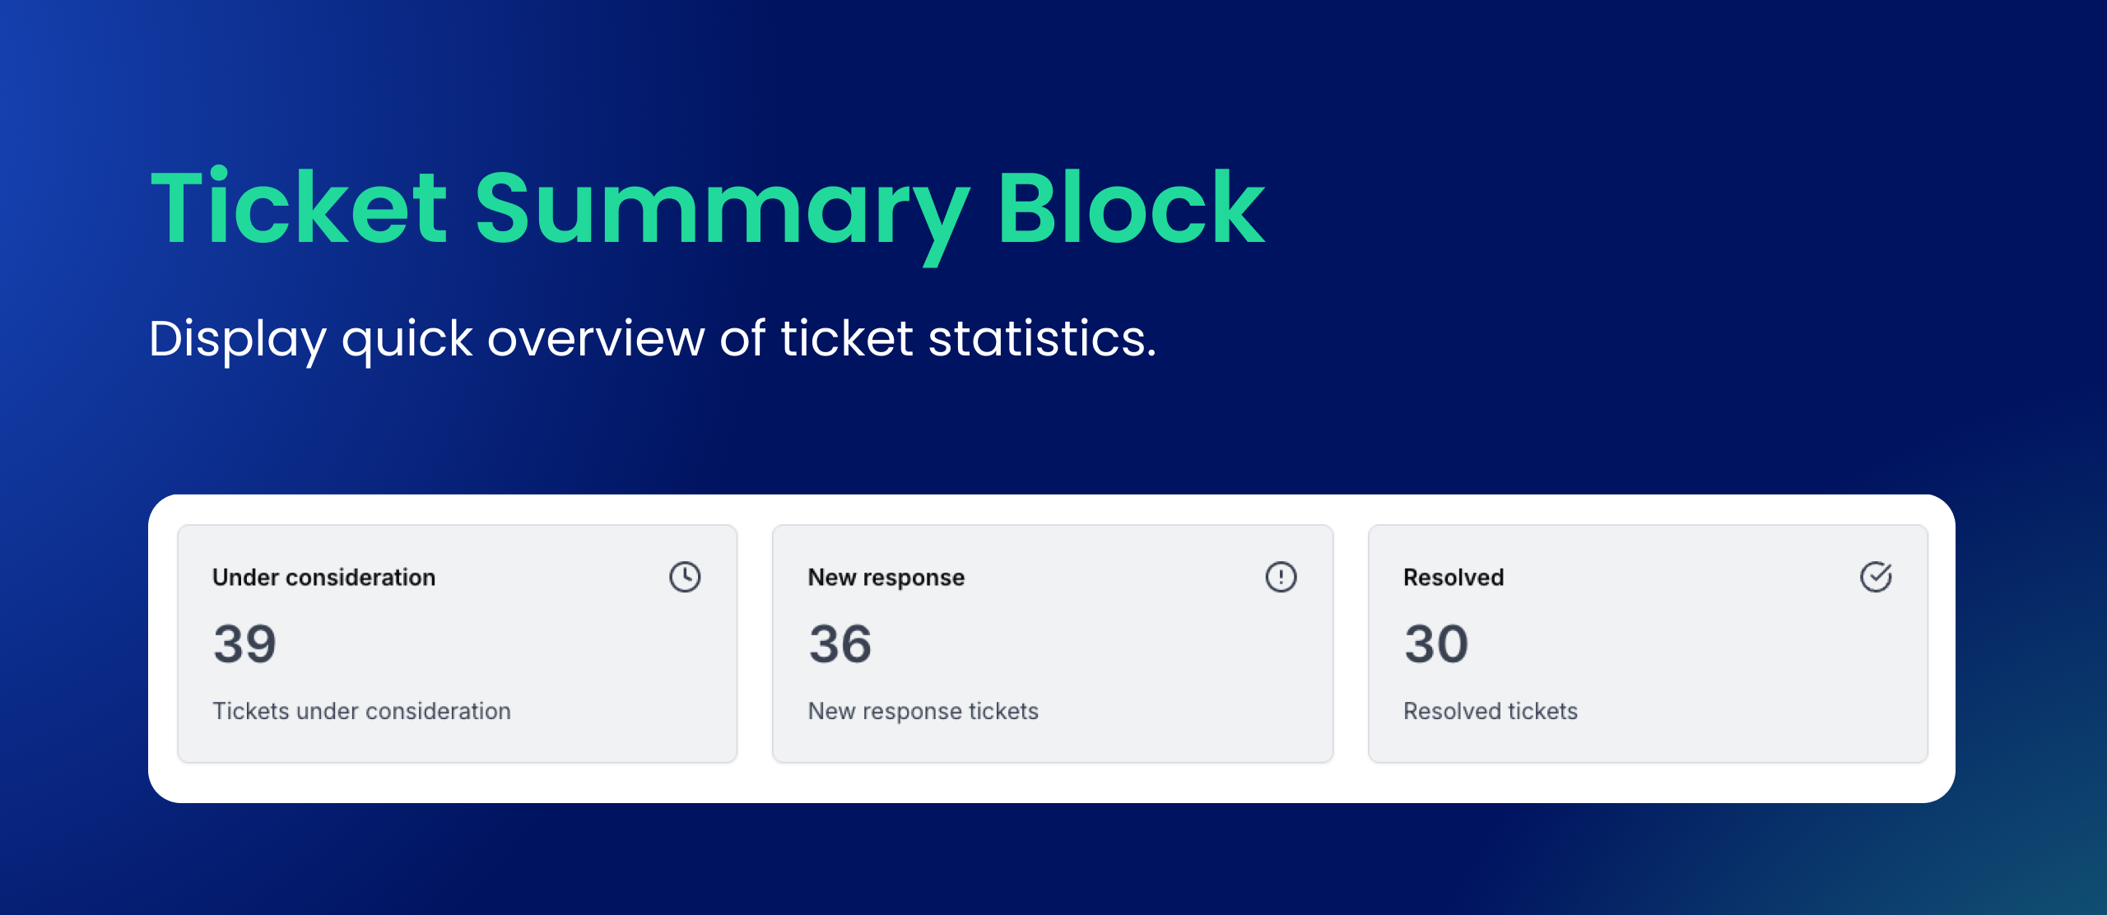Click the clock icon on Under consideration card

[x=685, y=576]
